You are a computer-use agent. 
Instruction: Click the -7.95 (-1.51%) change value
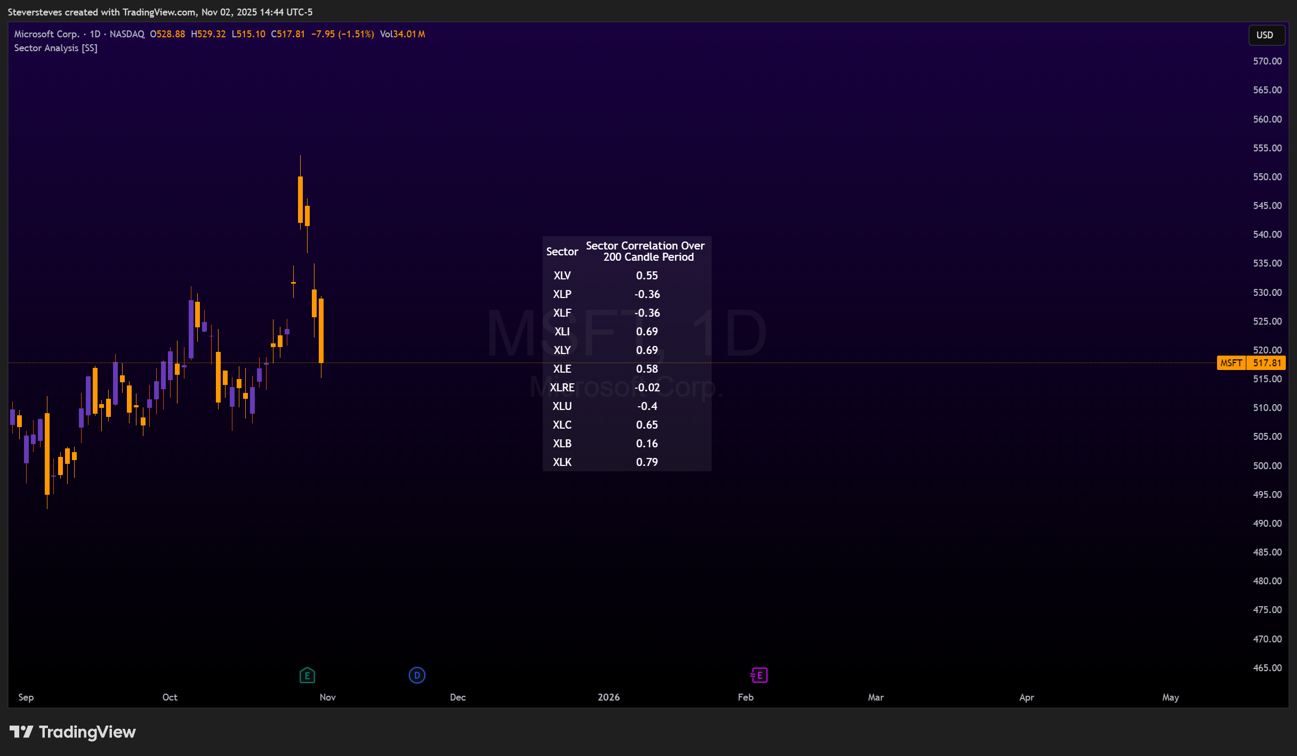(342, 34)
